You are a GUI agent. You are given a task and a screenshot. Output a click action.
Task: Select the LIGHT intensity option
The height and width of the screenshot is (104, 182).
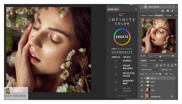(x=114, y=49)
